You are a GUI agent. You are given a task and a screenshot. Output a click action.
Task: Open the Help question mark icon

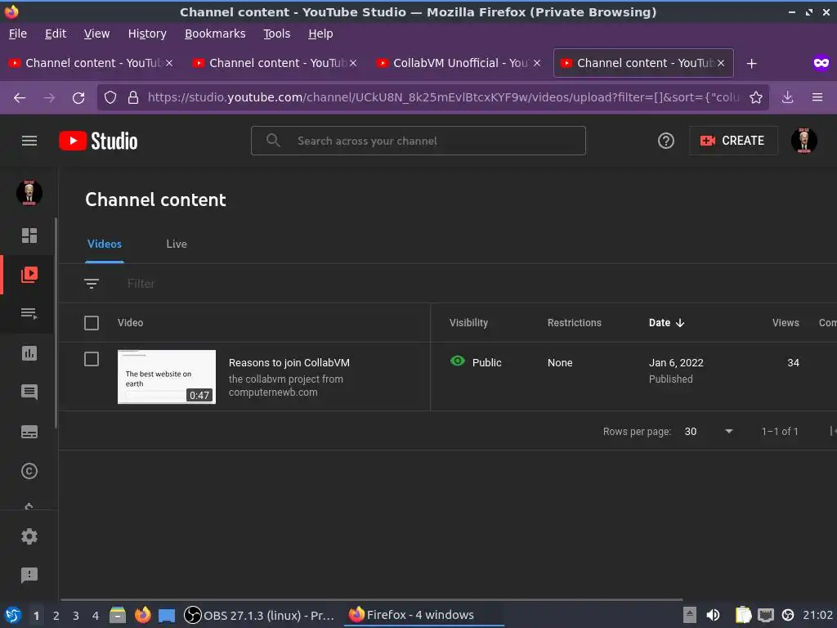(x=665, y=141)
